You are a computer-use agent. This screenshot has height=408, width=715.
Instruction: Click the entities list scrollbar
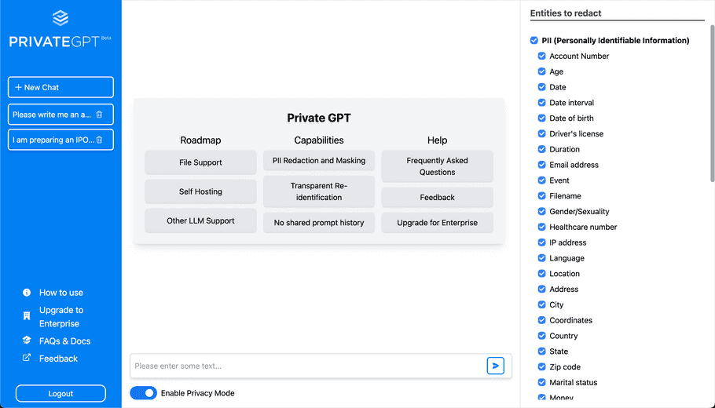click(712, 104)
